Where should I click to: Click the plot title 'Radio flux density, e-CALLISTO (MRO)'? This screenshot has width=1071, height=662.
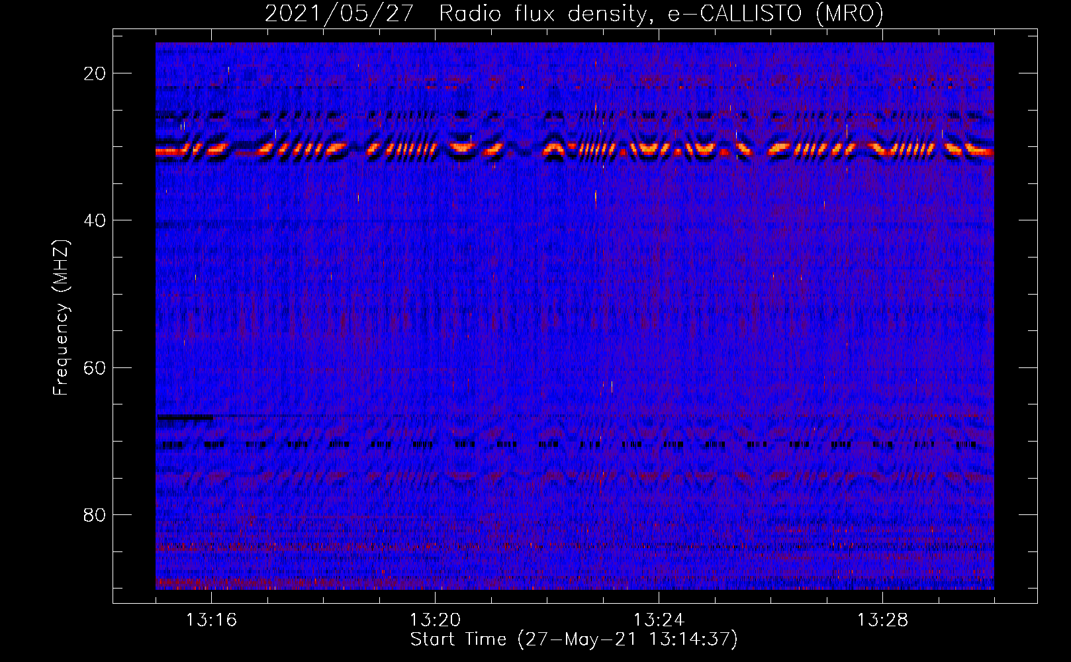661,14
